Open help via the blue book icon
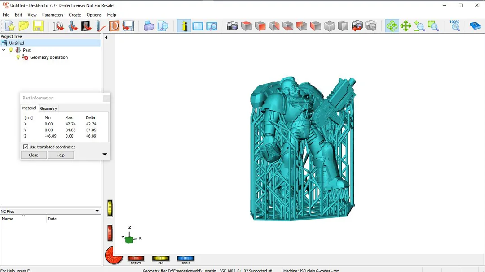The width and height of the screenshot is (485, 272). click(475, 26)
